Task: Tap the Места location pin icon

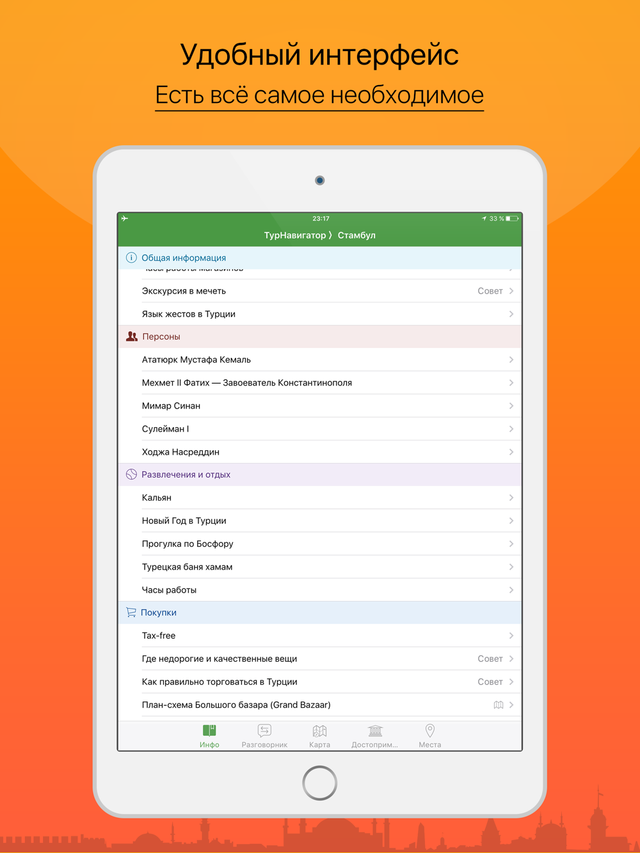Action: tap(430, 731)
